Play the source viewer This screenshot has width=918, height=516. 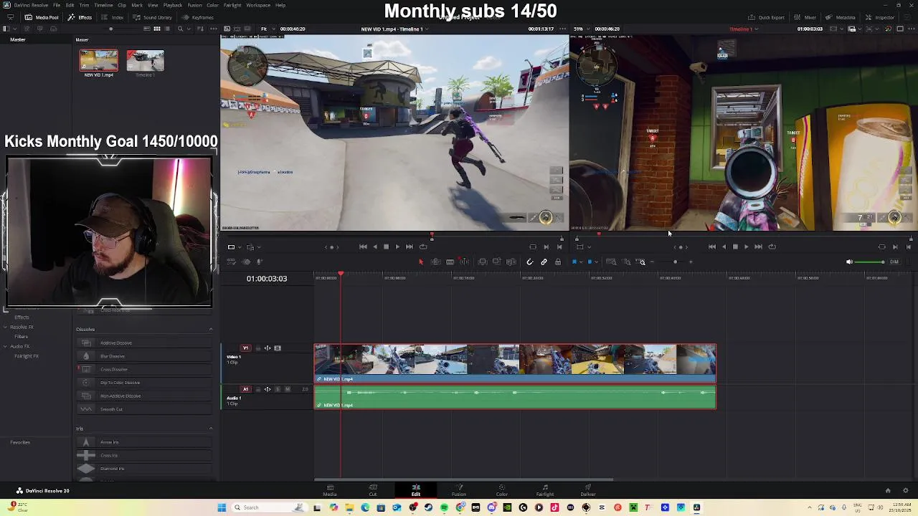[397, 247]
